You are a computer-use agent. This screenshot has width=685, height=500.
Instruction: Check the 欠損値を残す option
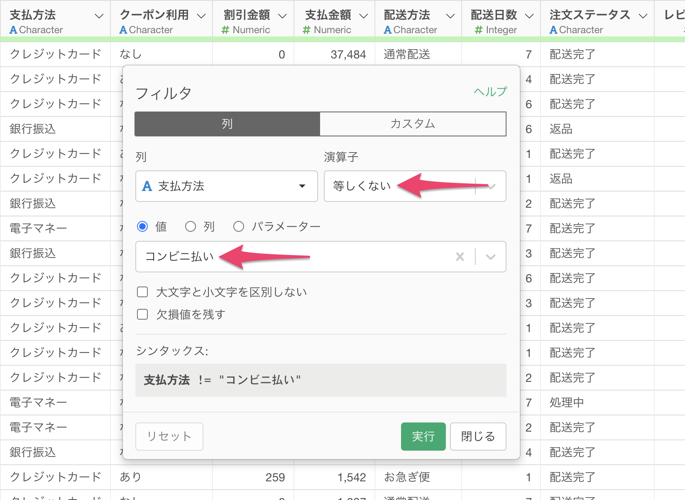(142, 315)
